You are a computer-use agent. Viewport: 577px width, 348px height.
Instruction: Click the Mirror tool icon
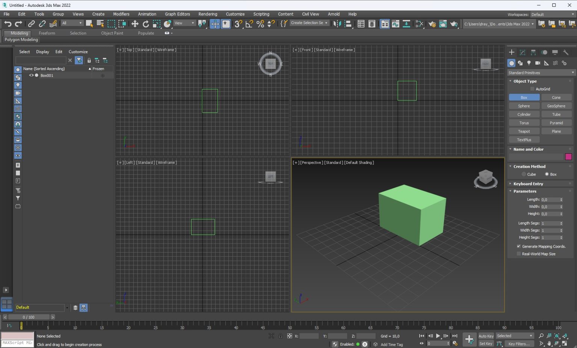point(337,24)
